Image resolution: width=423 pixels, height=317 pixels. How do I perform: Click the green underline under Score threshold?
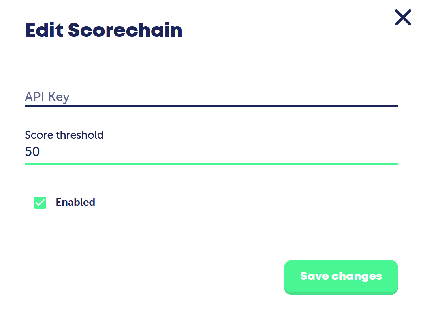pyautogui.click(x=211, y=164)
